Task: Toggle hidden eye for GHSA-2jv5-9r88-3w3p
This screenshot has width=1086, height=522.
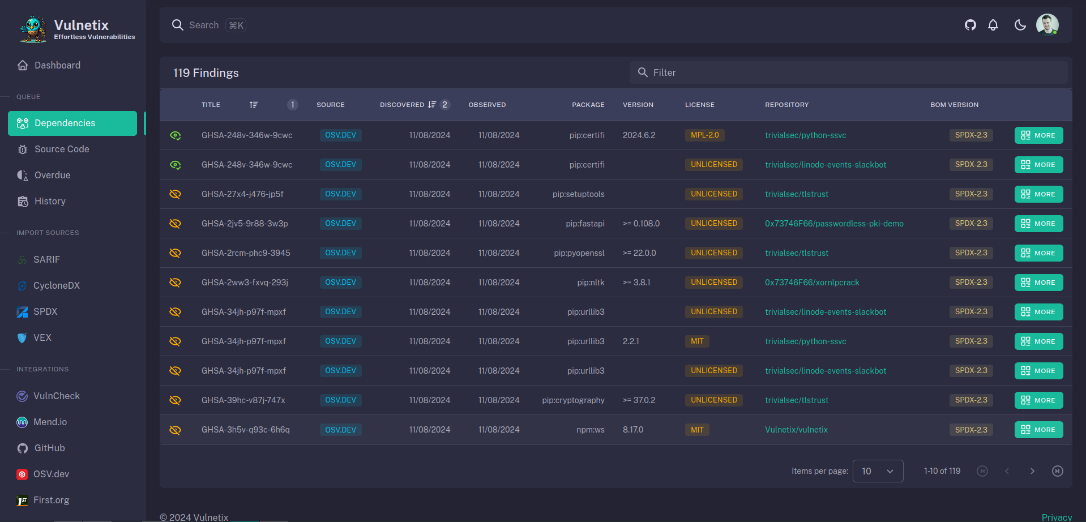Action: coord(176,224)
